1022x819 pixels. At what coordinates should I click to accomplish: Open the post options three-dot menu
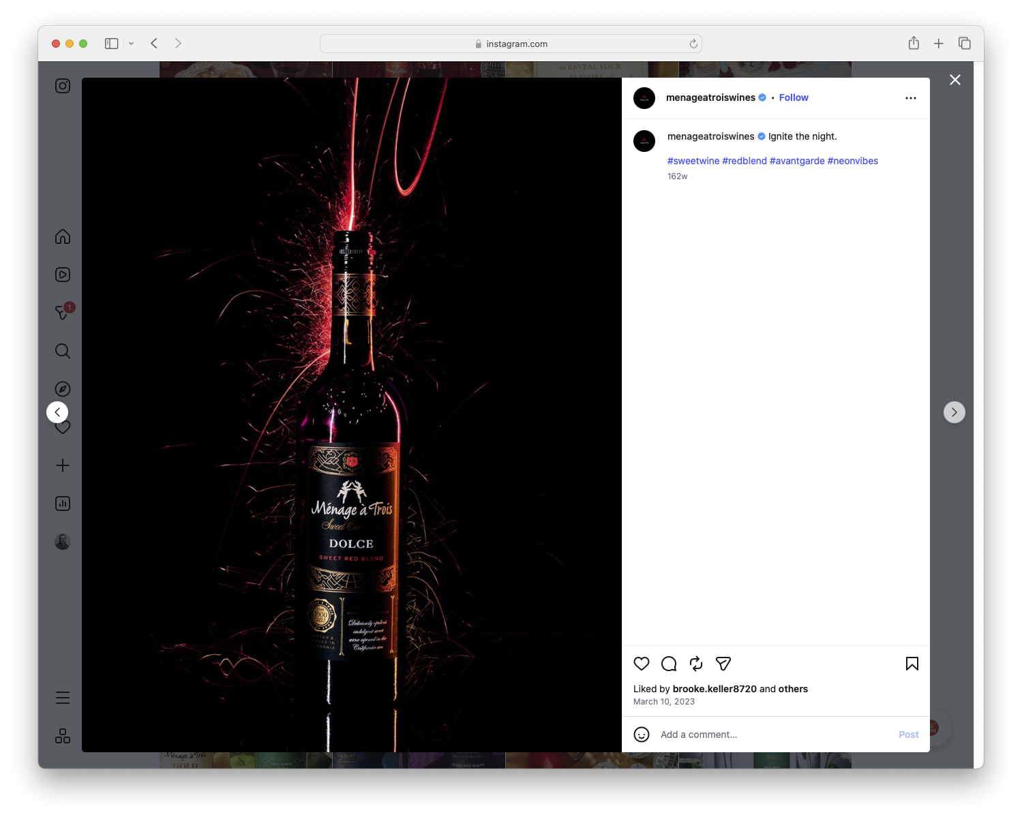click(911, 97)
